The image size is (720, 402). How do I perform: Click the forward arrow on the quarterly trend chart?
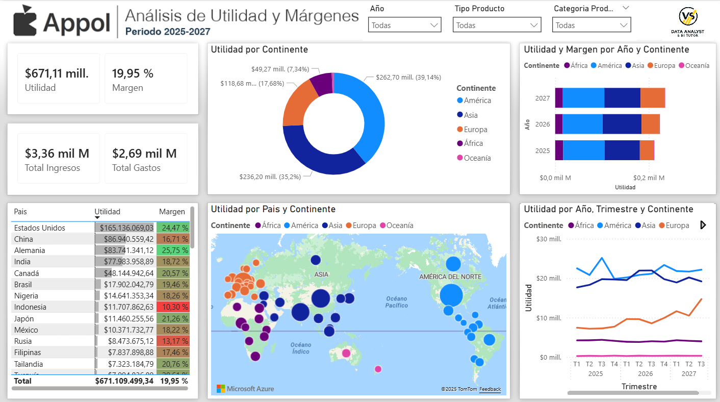click(x=703, y=225)
